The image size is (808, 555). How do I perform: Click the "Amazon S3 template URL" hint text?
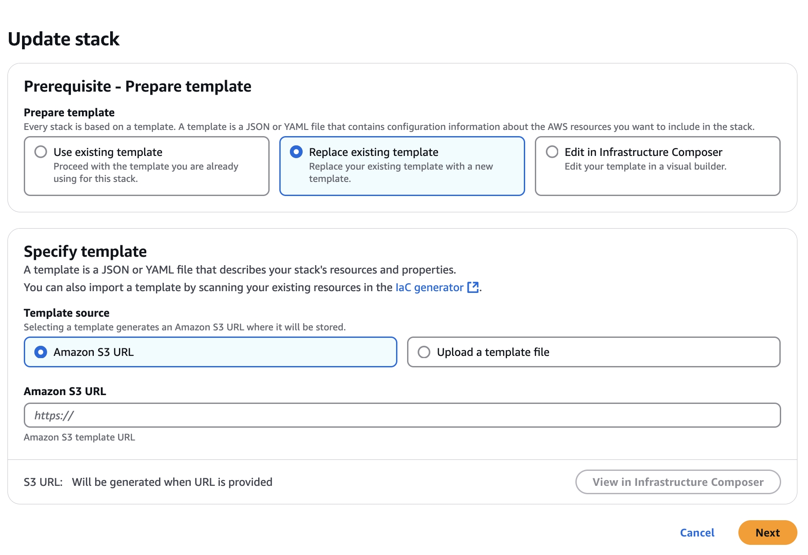(79, 437)
